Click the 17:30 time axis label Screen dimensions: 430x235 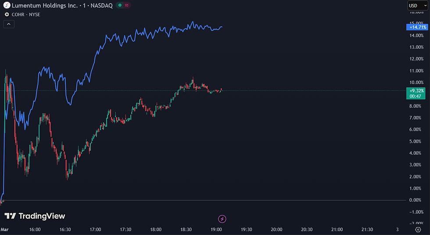point(125,229)
